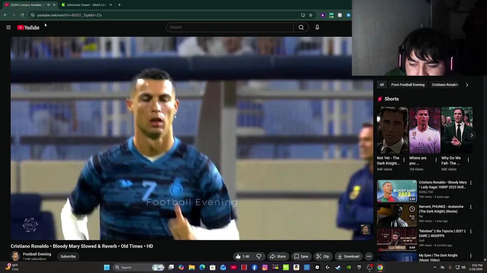This screenshot has height=273, width=487.
Task: Share the video
Action: [278, 256]
